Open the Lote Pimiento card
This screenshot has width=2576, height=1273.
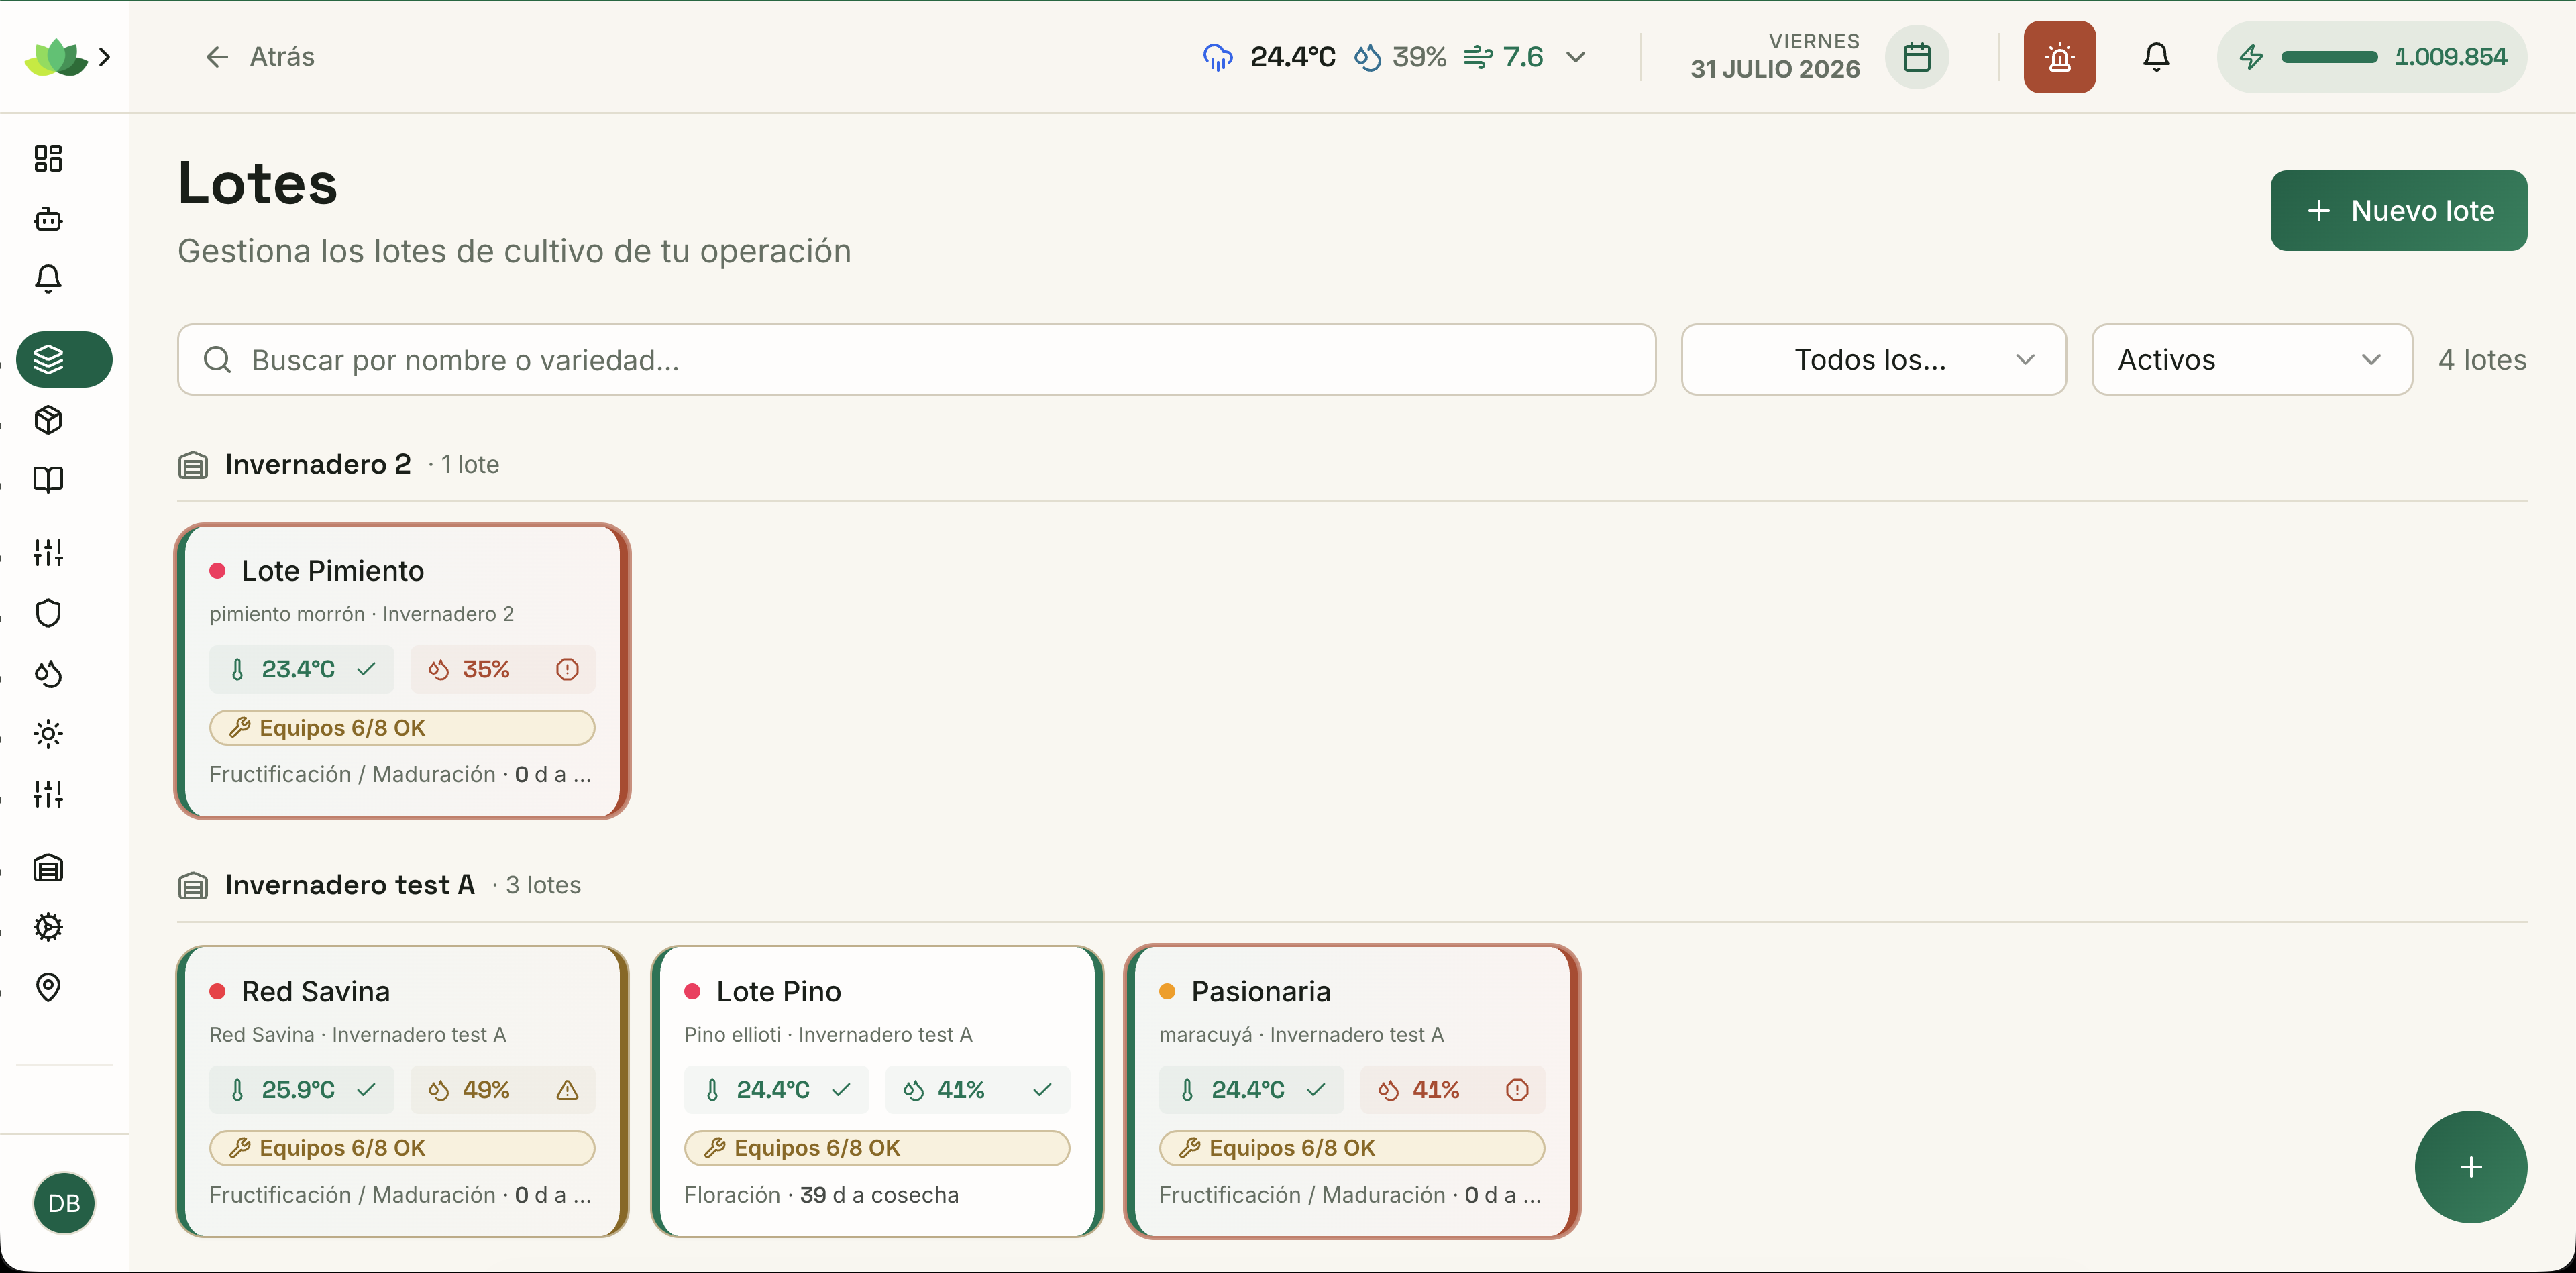(x=402, y=671)
